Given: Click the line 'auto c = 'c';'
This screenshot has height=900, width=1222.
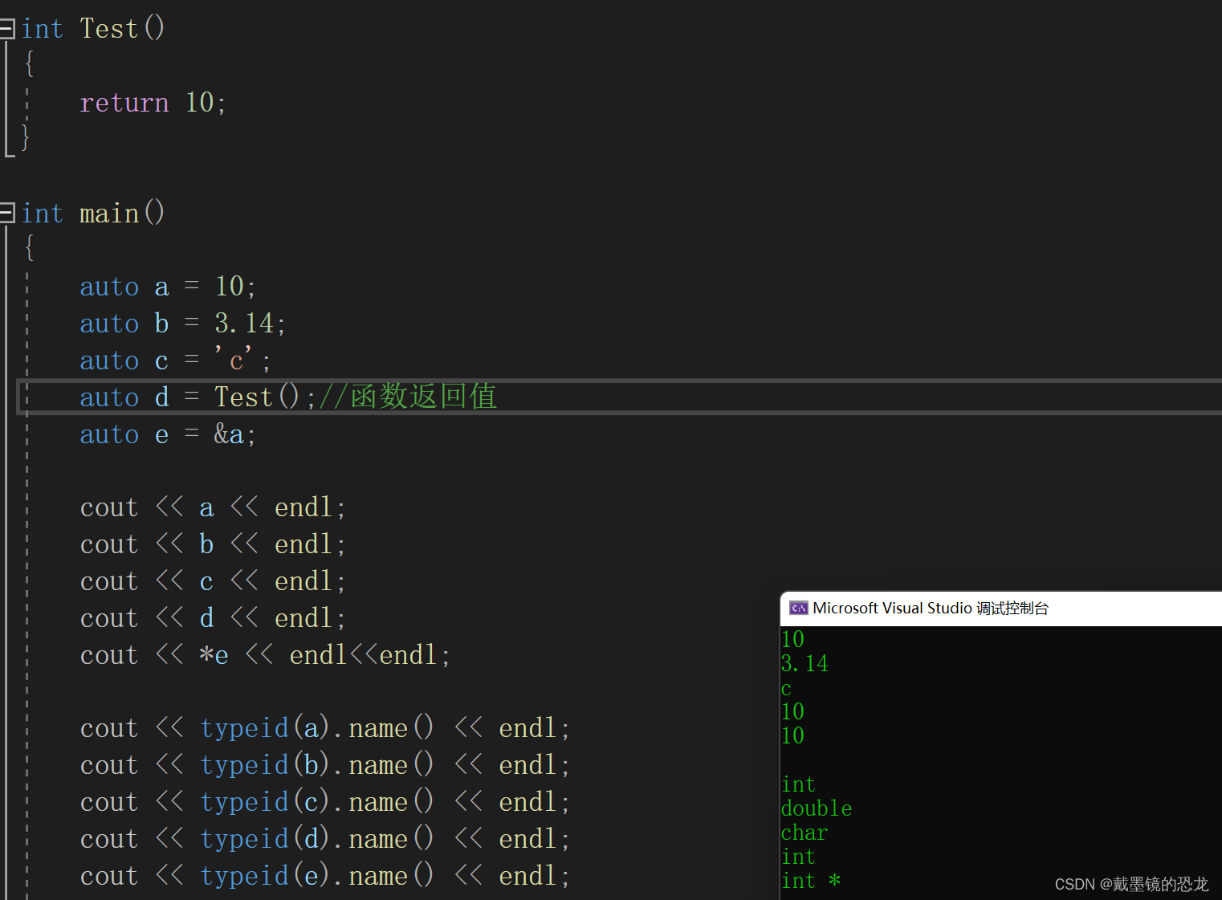Looking at the screenshot, I should click(x=175, y=360).
